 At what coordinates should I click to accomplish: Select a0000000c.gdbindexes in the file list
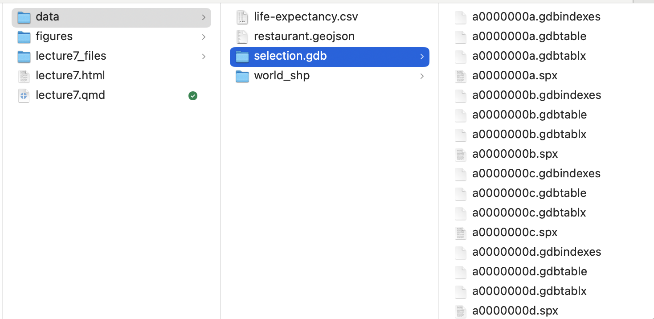536,174
